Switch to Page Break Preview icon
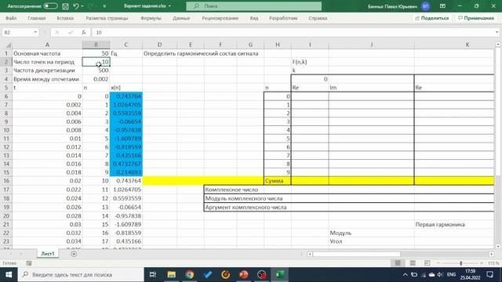The image size is (502, 282). coord(427,263)
